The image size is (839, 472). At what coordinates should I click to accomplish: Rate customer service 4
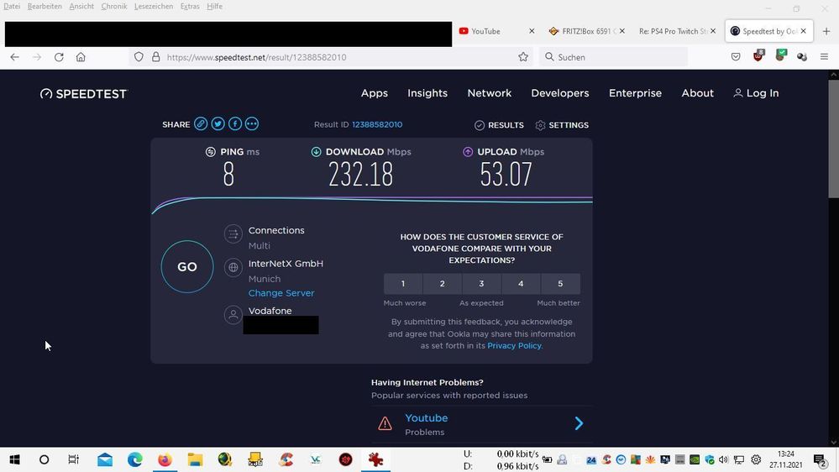point(521,284)
